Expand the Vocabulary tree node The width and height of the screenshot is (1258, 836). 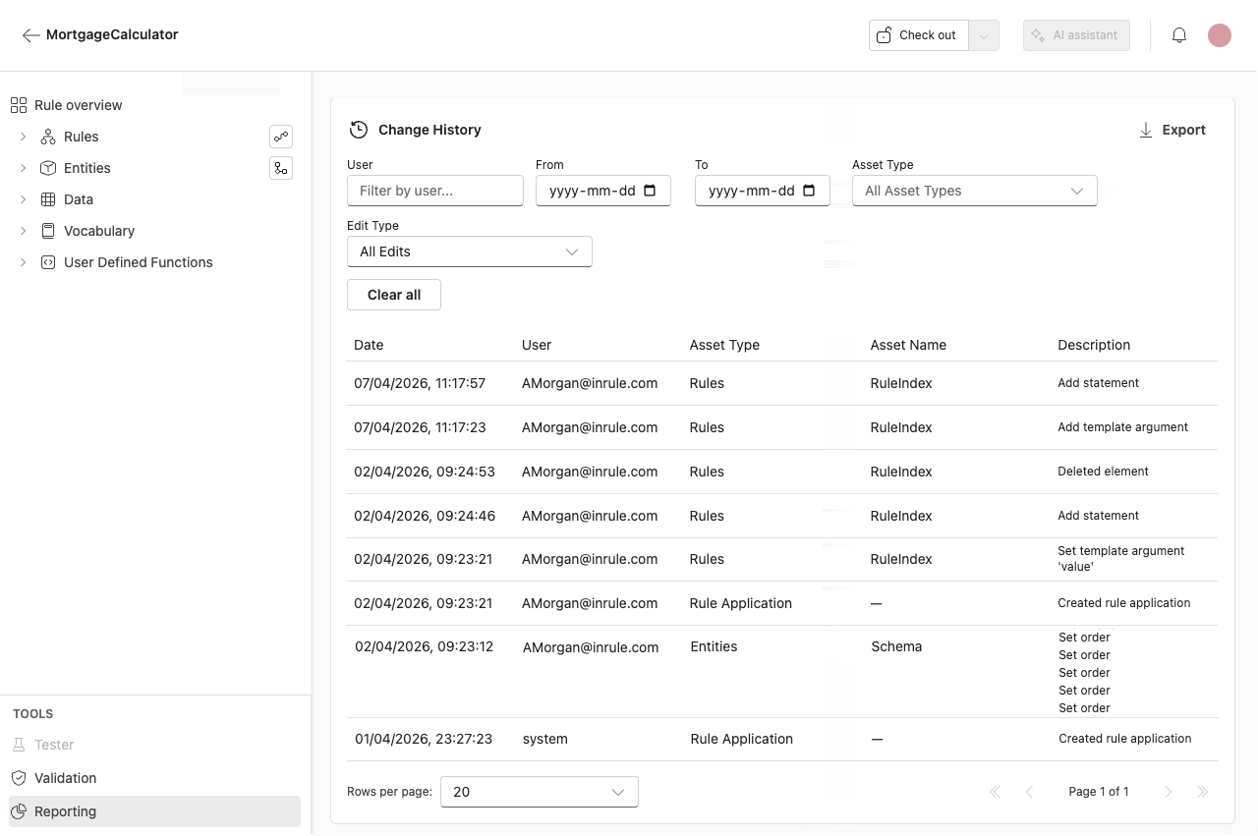pos(23,231)
